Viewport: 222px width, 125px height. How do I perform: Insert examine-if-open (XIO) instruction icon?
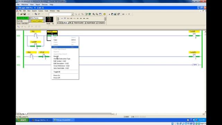click(71, 18)
